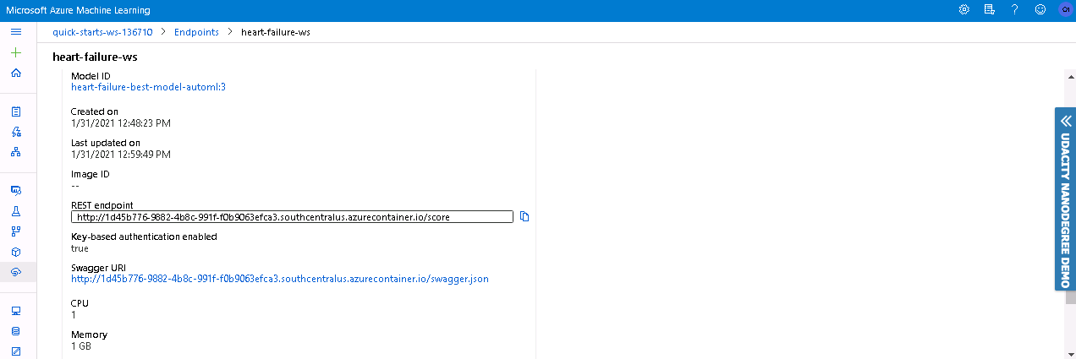
Task: Click the heart-failure-ws page heading
Action: (x=95, y=57)
